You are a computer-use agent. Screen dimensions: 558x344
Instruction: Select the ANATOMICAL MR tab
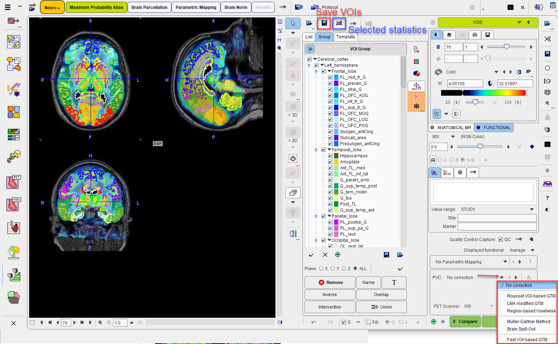click(x=451, y=128)
